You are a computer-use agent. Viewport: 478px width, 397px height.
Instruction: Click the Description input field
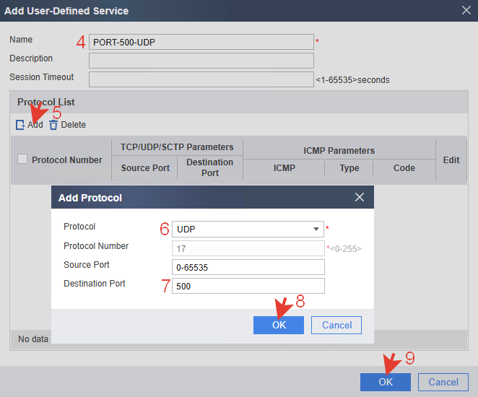tap(201, 61)
